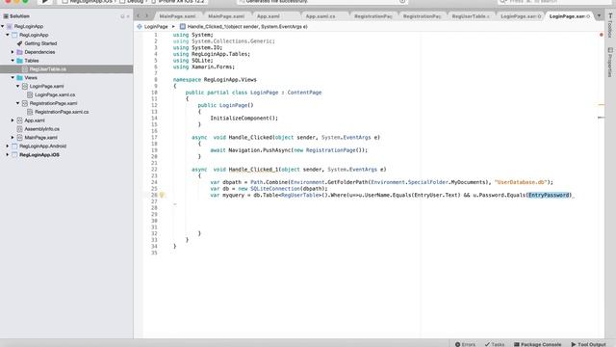Expand the App.xaml node
Viewport: 616px width, 347px height.
[x=13, y=120]
